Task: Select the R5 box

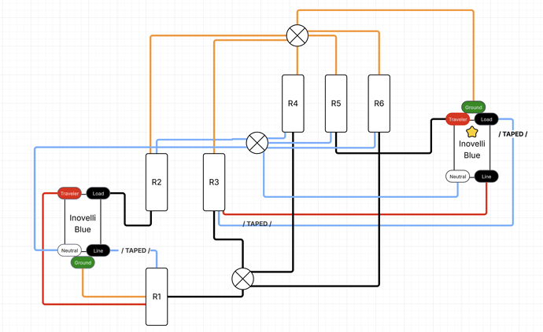Action: coord(336,104)
